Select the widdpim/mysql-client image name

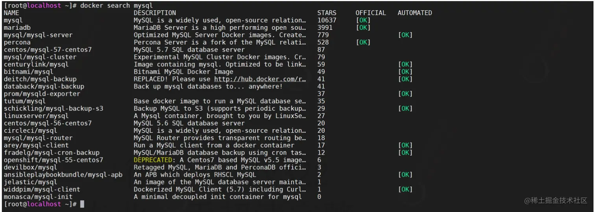click(x=42, y=189)
